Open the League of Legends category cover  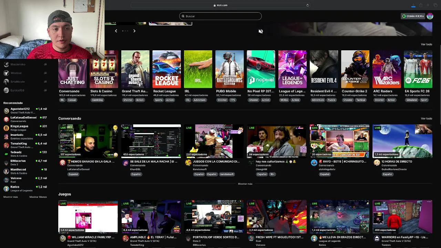click(x=292, y=69)
